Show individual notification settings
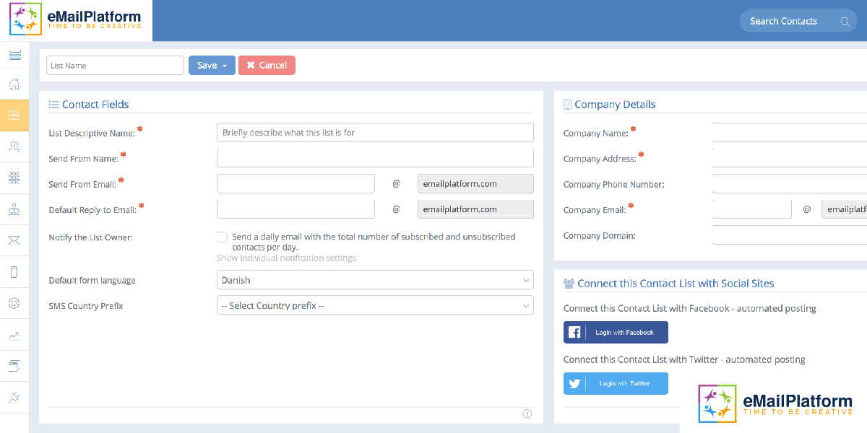Image resolution: width=867 pixels, height=433 pixels. pos(286,258)
